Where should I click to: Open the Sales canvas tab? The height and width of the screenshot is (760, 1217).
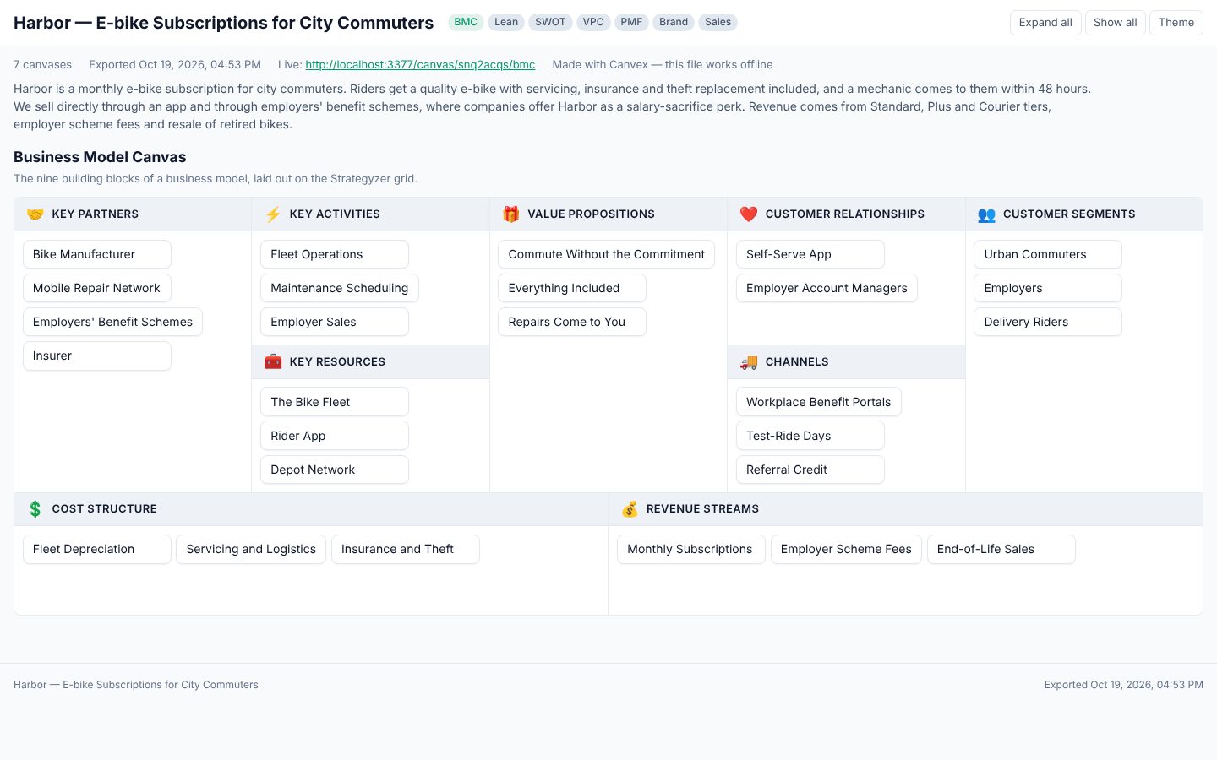tap(718, 22)
